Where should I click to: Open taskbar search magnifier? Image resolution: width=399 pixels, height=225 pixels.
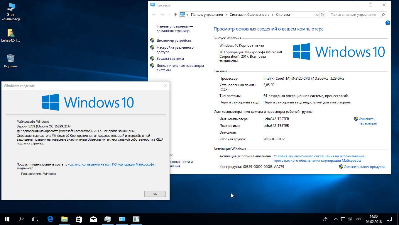click(x=21, y=219)
